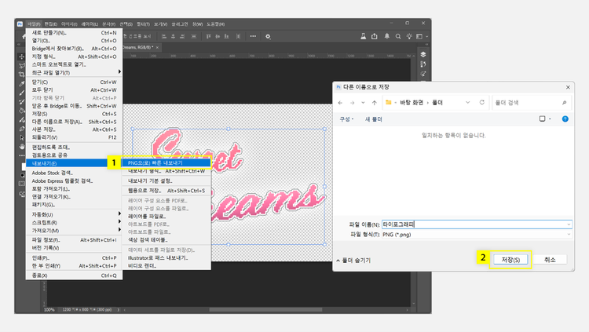The height and width of the screenshot is (332, 589).
Task: Click 바탕 화면 in address path
Action: click(412, 103)
